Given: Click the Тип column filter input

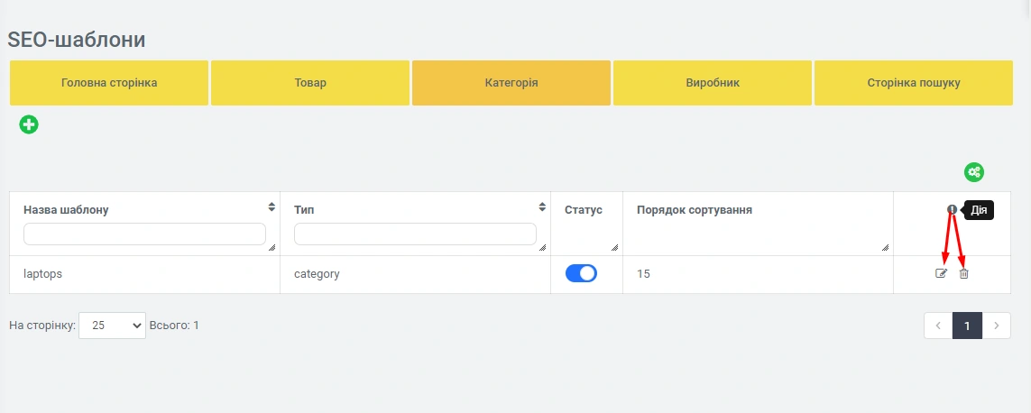Looking at the screenshot, I should tap(415, 234).
